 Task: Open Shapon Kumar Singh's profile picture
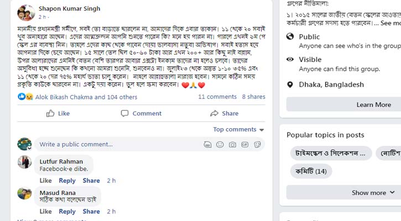pyautogui.click(x=26, y=13)
